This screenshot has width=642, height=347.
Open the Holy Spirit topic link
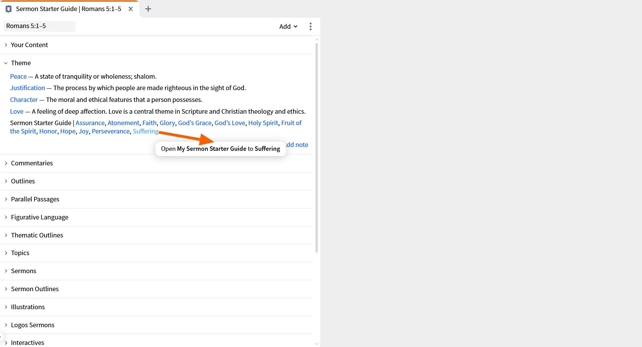point(263,123)
